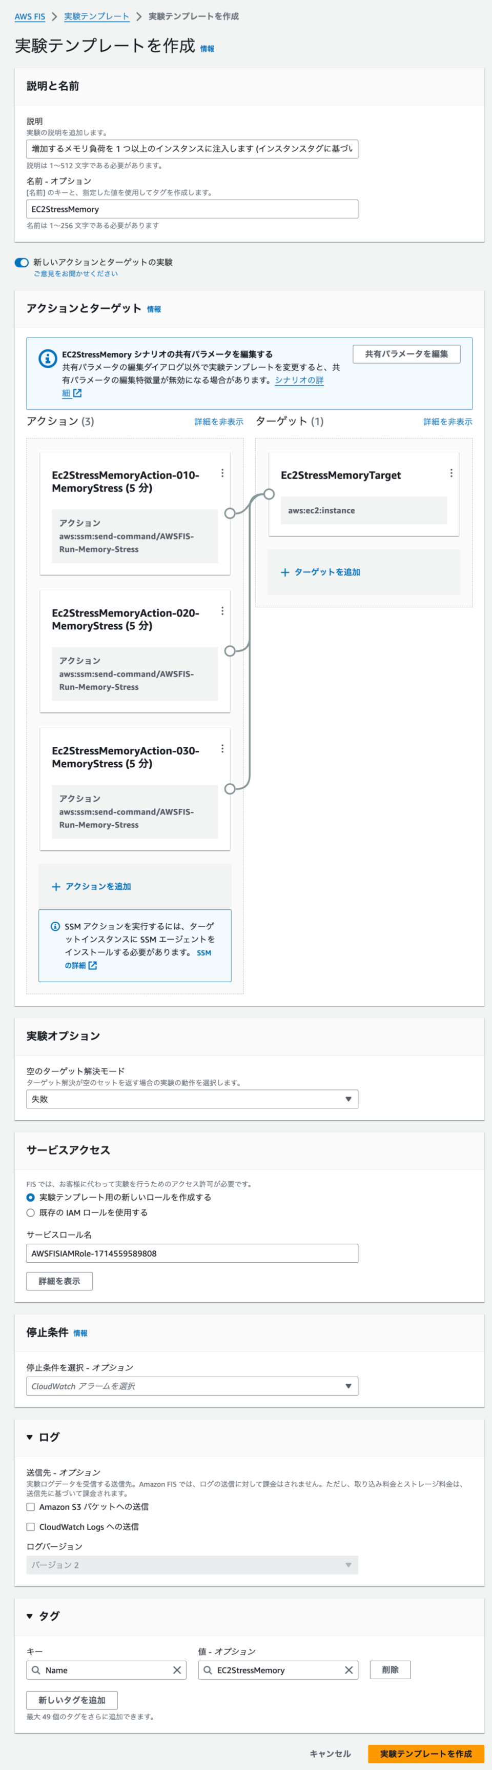Click the external link icon next to SSM の詳細

(x=93, y=966)
